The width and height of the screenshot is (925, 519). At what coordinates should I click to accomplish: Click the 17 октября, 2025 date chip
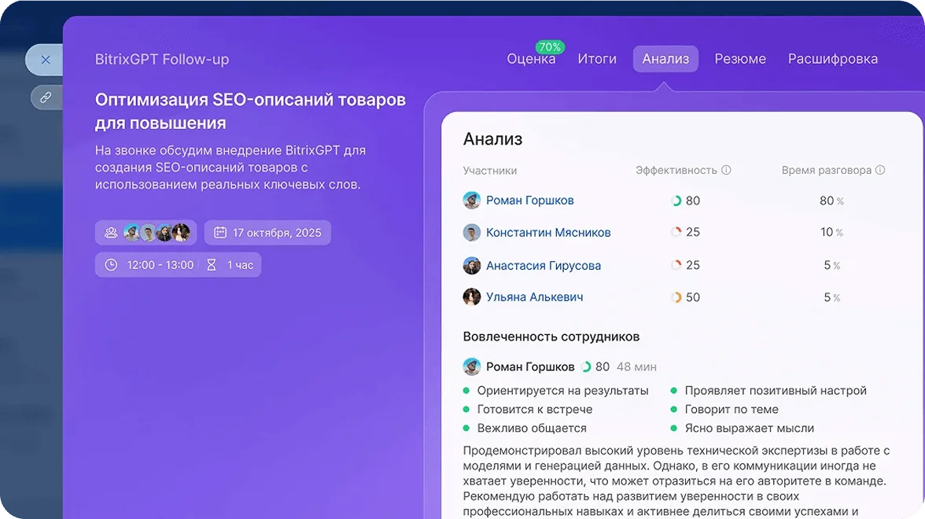pos(267,233)
